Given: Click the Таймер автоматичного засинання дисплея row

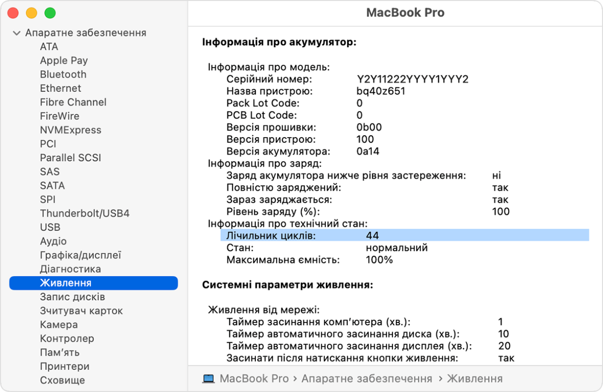Looking at the screenshot, I should coord(368,346).
